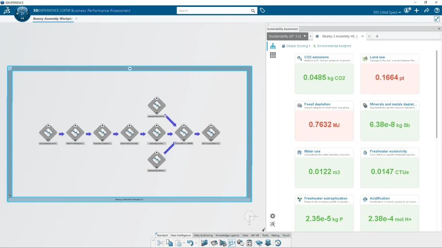Screen dimensions: 442x248
Task: Select the tree hierarchy view icon
Action: click(x=273, y=46)
